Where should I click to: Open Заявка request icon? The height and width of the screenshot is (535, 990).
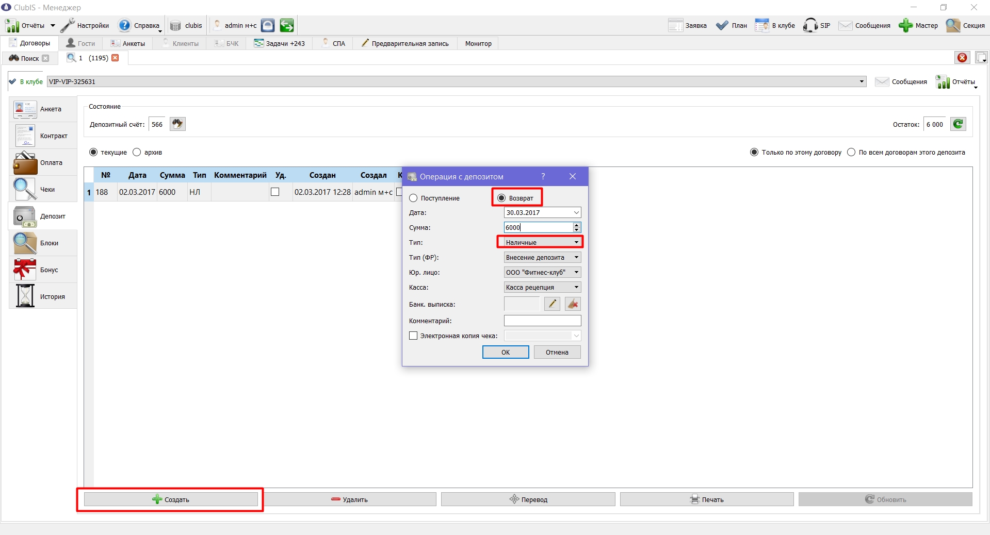[675, 25]
